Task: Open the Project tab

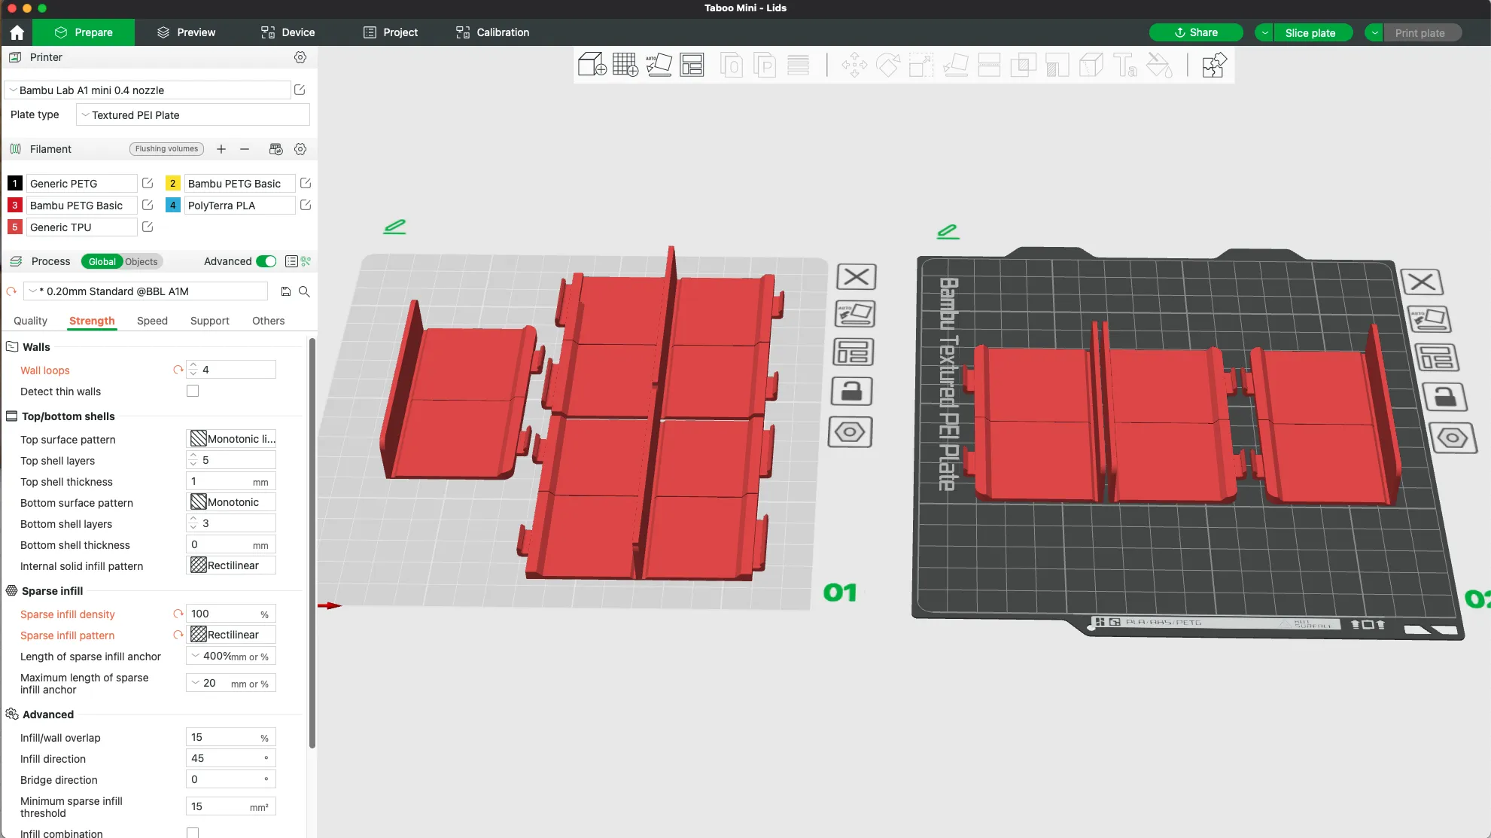Action: click(391, 32)
